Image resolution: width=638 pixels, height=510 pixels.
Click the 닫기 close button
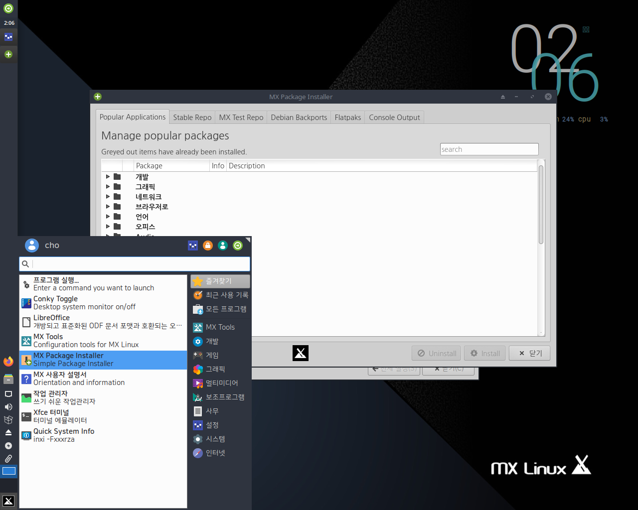529,353
